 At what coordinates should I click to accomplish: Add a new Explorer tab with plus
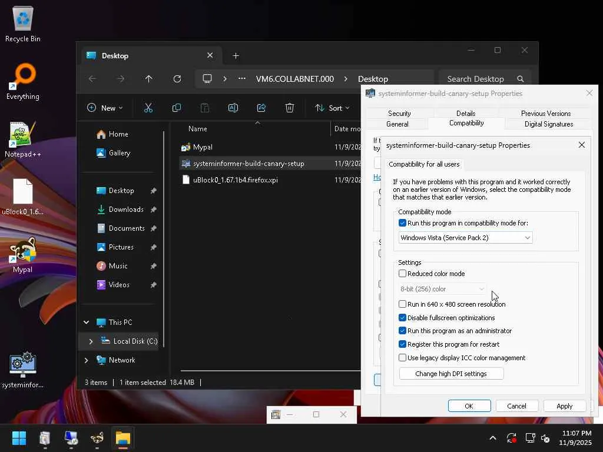(236, 56)
